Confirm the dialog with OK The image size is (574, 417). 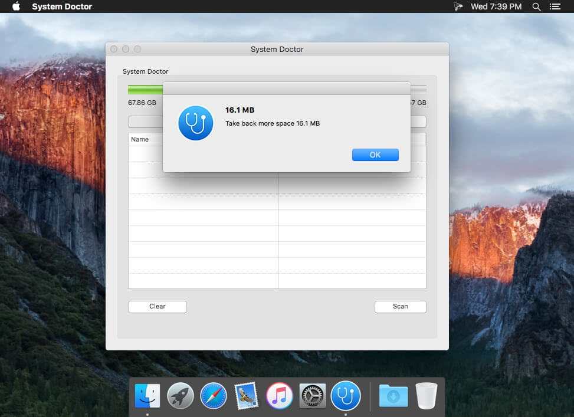375,155
